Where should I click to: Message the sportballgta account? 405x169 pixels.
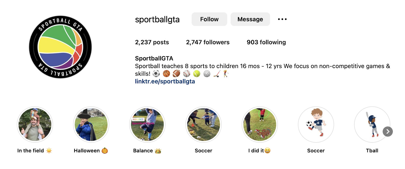pyautogui.click(x=250, y=19)
